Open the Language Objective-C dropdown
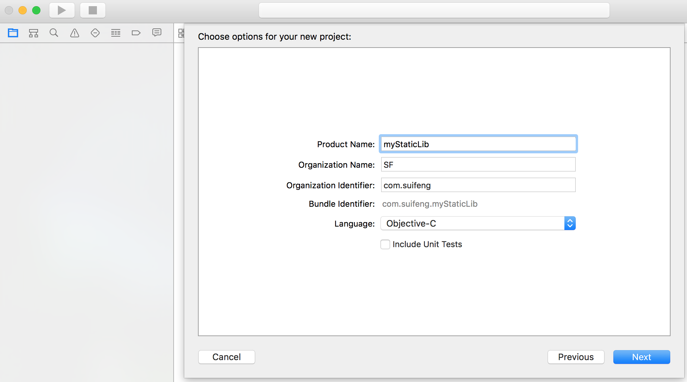 (x=473, y=224)
